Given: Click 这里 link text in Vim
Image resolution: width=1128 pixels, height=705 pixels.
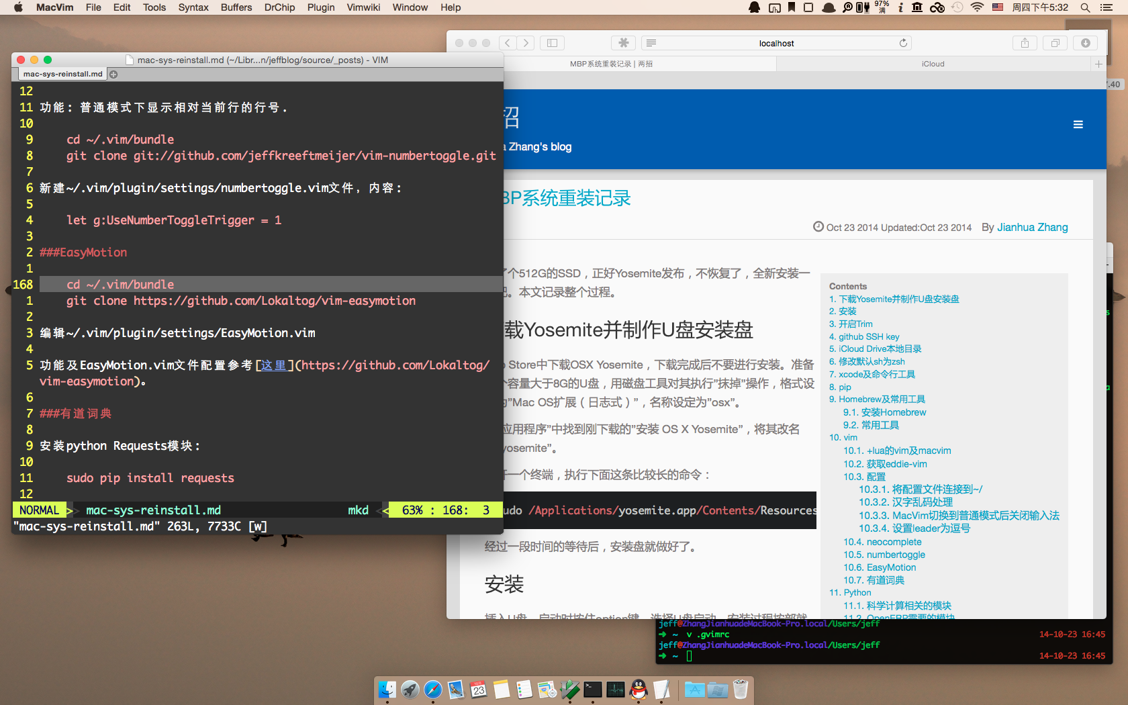Looking at the screenshot, I should point(273,365).
